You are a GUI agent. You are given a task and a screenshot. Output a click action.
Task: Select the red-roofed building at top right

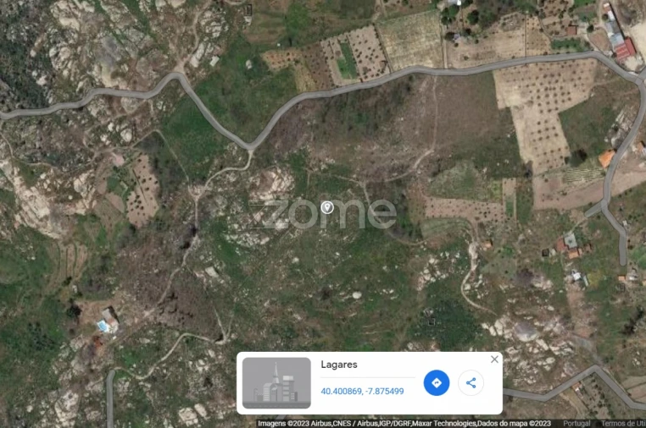(625, 49)
